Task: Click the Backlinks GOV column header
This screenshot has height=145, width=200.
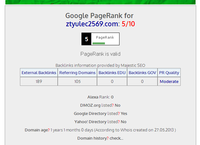Action: pyautogui.click(x=142, y=72)
